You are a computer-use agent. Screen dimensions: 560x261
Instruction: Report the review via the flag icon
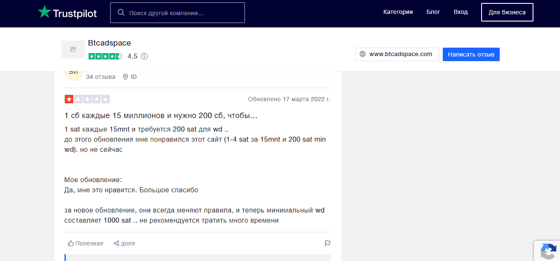[x=328, y=243]
